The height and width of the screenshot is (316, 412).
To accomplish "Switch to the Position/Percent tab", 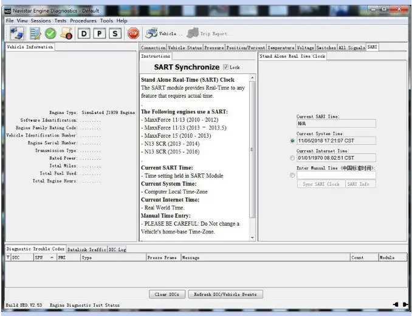I will click(x=245, y=48).
